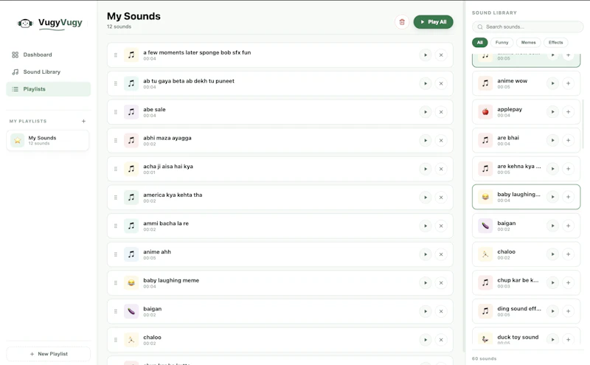Play 'ammi bacha la re' sound
Viewport: 590px width, 365px height.
pos(426,226)
